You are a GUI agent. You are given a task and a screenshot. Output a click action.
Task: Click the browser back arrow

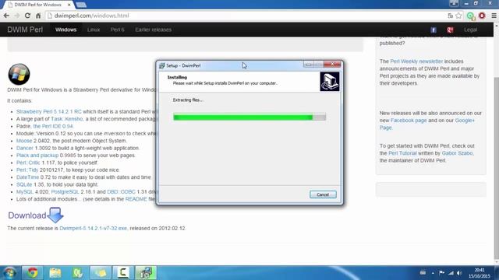click(6, 16)
